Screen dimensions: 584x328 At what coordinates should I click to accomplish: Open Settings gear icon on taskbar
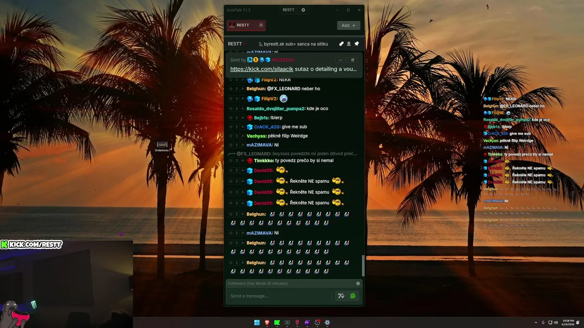pos(327,323)
